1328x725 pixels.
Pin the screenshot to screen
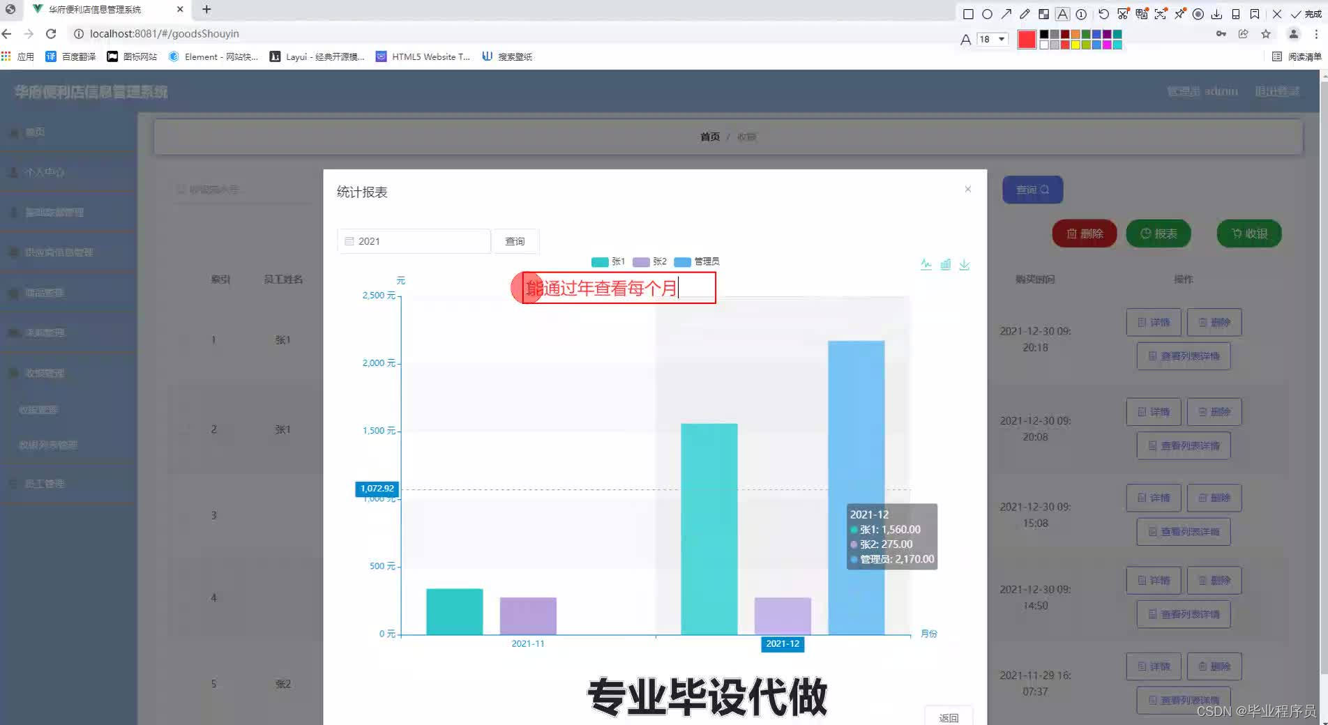1179,14
